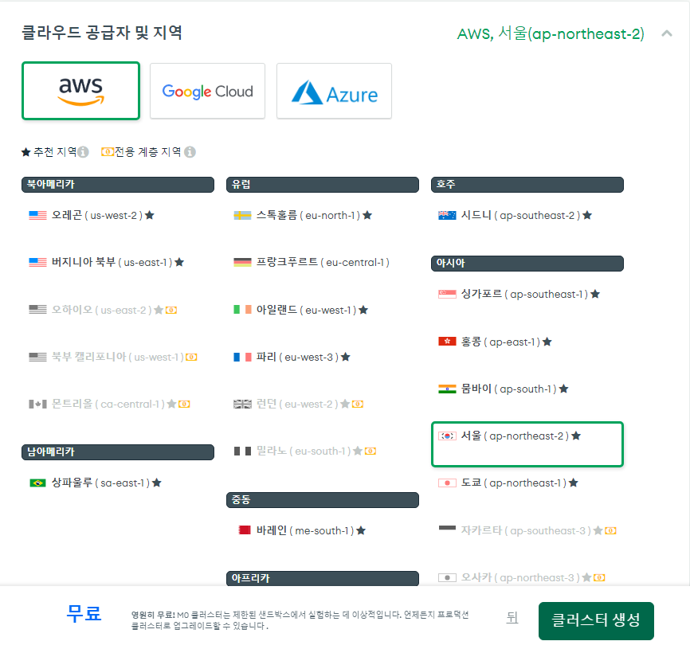Click the dedicated-tier badge on 자카르타 row

tap(610, 530)
